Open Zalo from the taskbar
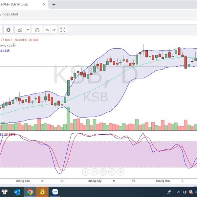Viewport: 197px width, 197px height. tap(55, 192)
